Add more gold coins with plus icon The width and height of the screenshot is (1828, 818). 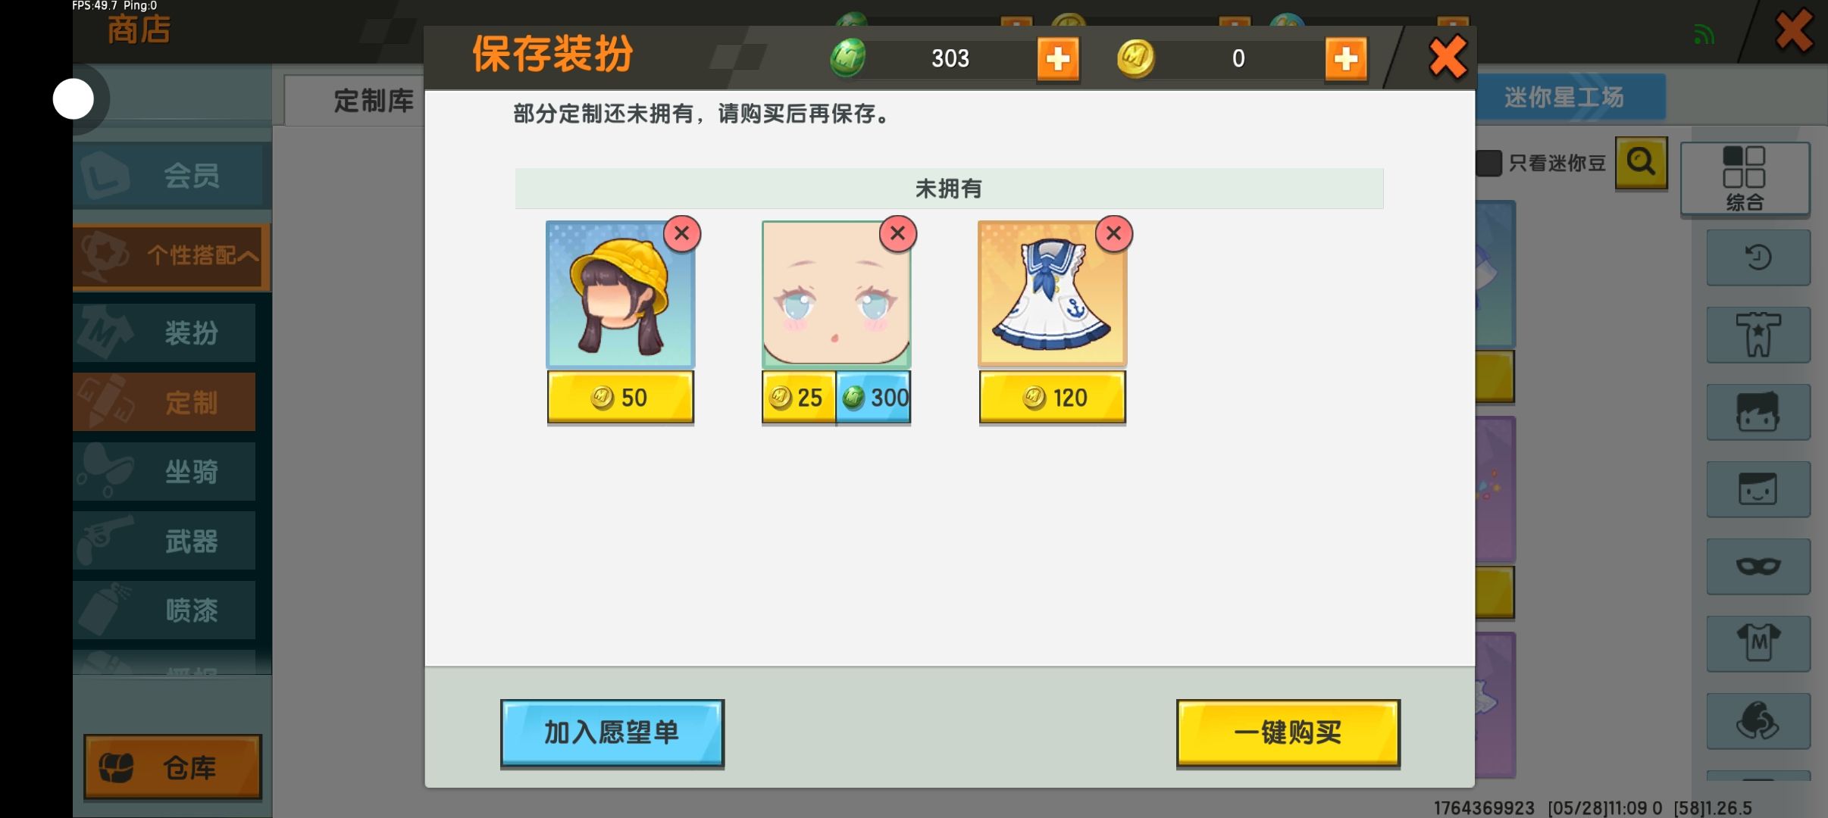1346,58
